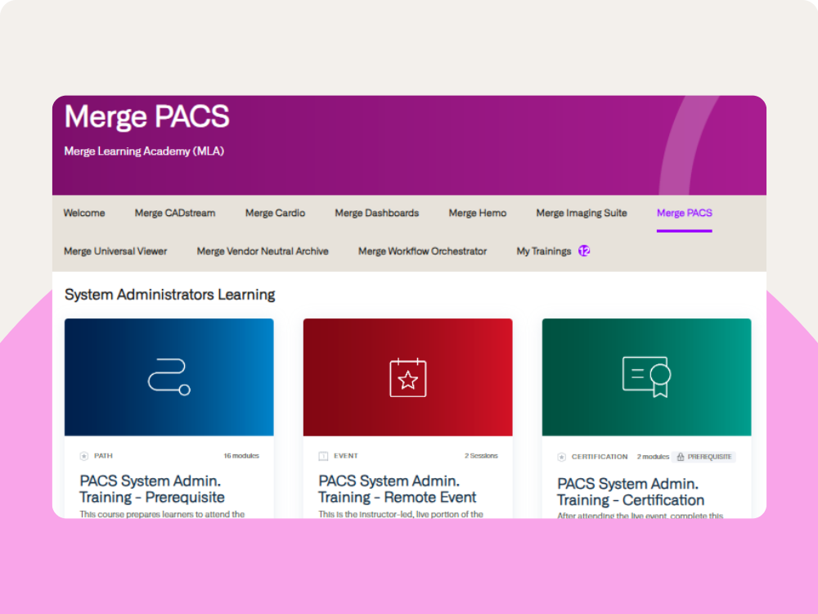The image size is (818, 614).
Task: Select the Merge Cardio tab
Action: point(275,213)
